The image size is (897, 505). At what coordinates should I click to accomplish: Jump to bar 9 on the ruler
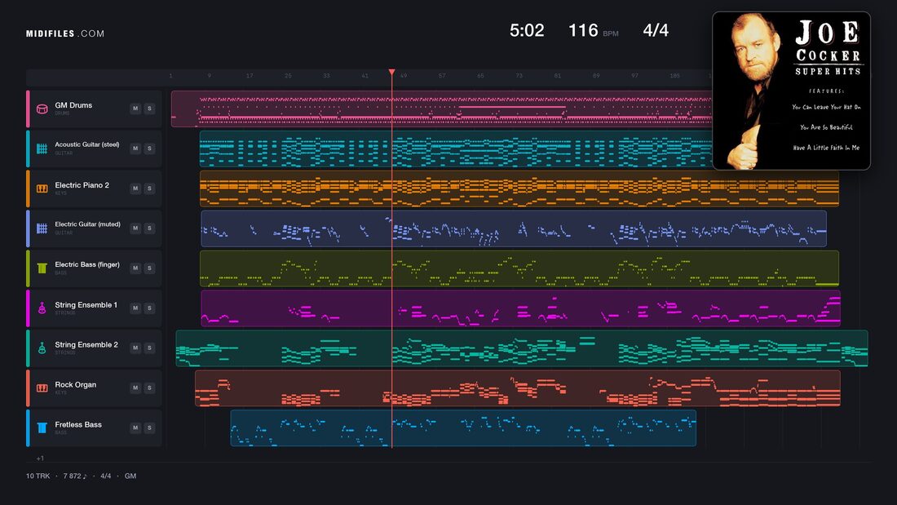click(x=210, y=76)
